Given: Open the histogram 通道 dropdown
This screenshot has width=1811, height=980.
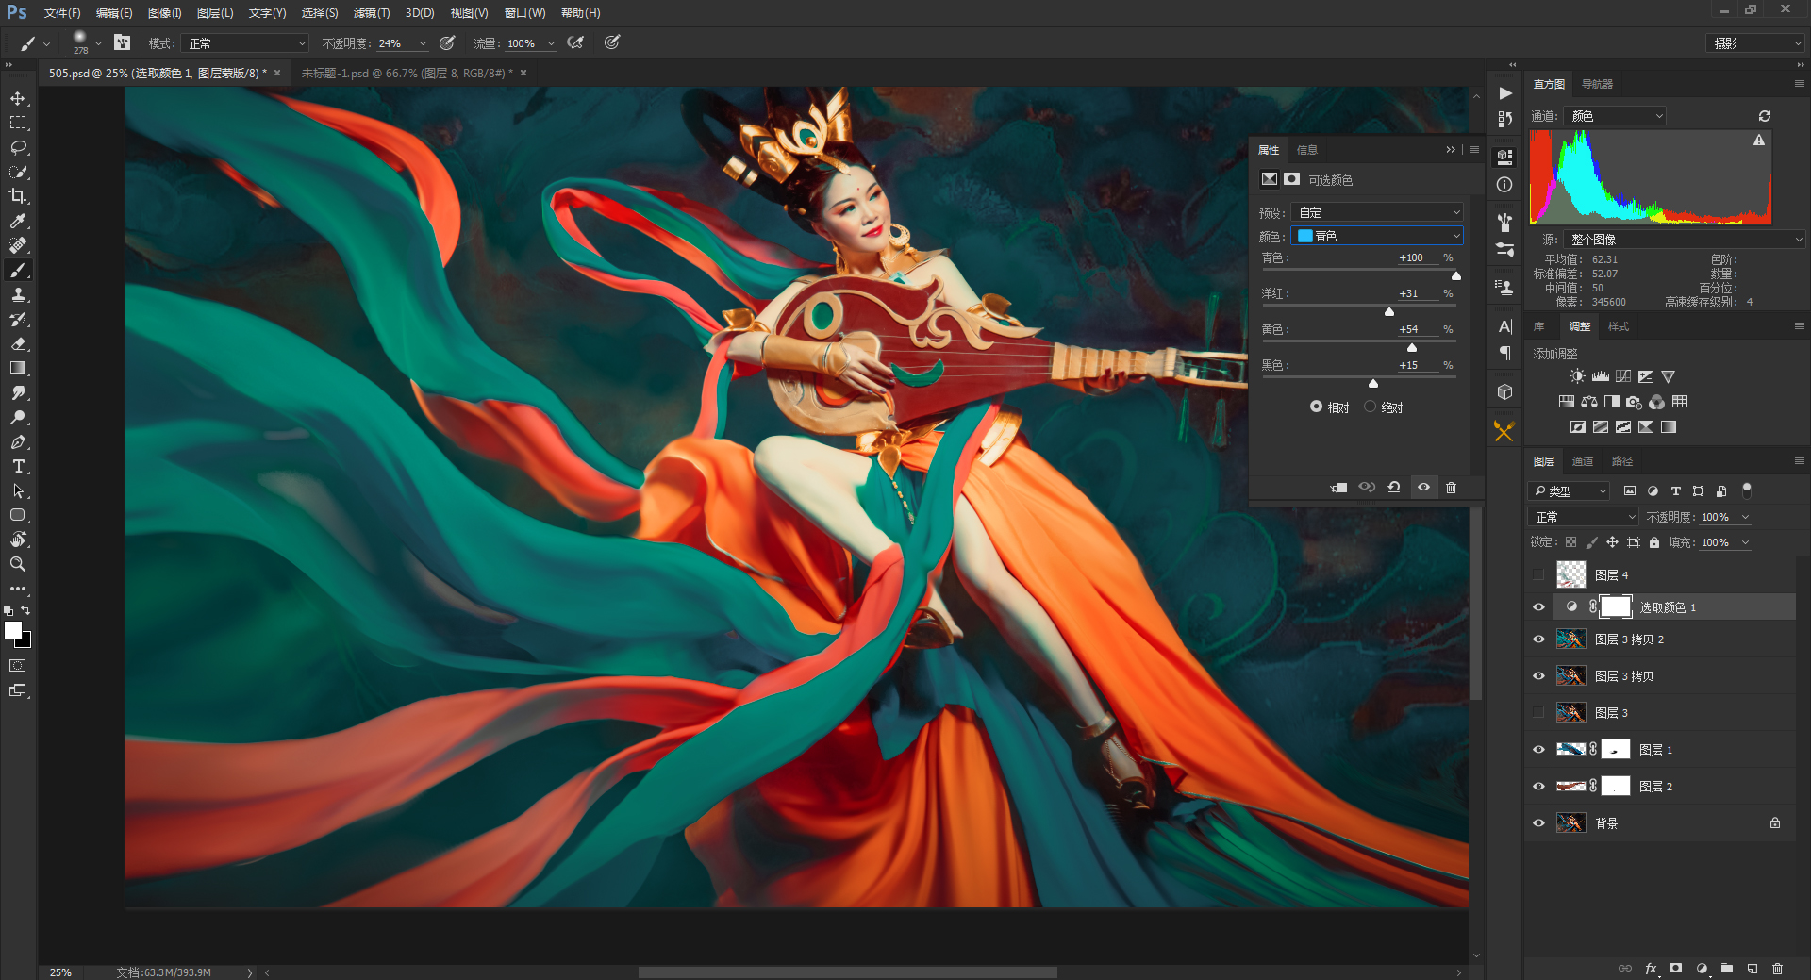Looking at the screenshot, I should pyautogui.click(x=1615, y=116).
